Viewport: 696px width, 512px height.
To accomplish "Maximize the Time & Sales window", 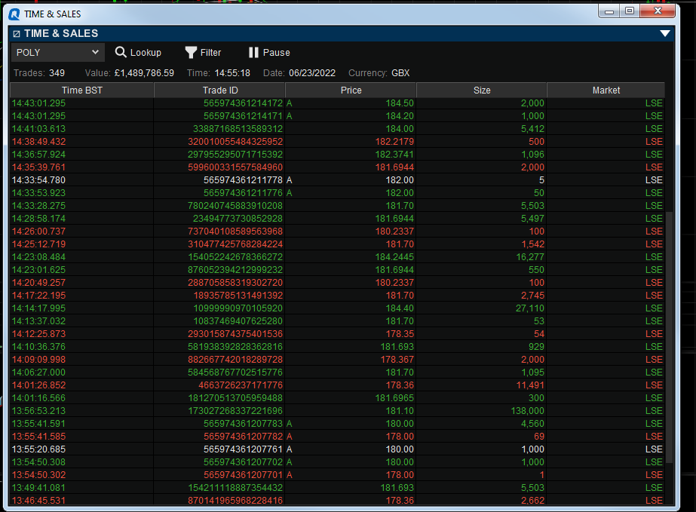I will [x=630, y=11].
